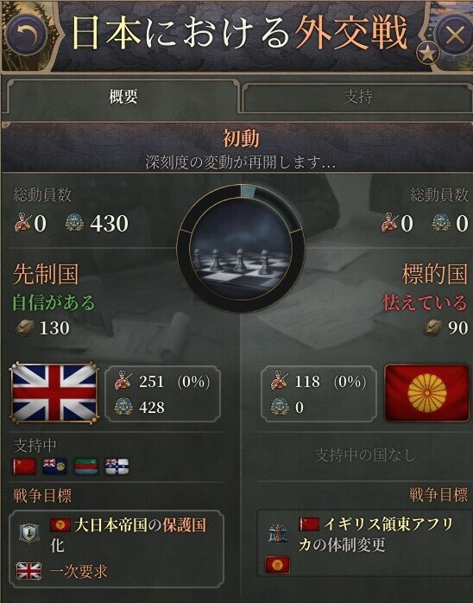
Task: Click the fourth supporter flag with white cross
Action: click(117, 467)
